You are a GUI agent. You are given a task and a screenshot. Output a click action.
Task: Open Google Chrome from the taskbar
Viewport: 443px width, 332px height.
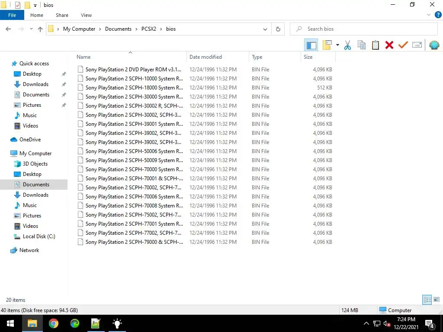point(53,323)
